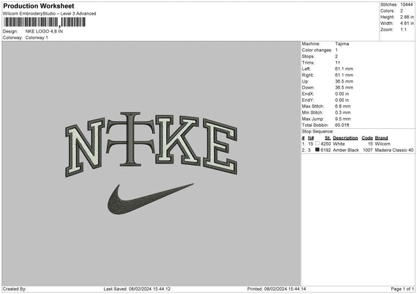The height and width of the screenshot is (294, 417).
Task: Select the Trims value 11
Action: [x=338, y=62]
